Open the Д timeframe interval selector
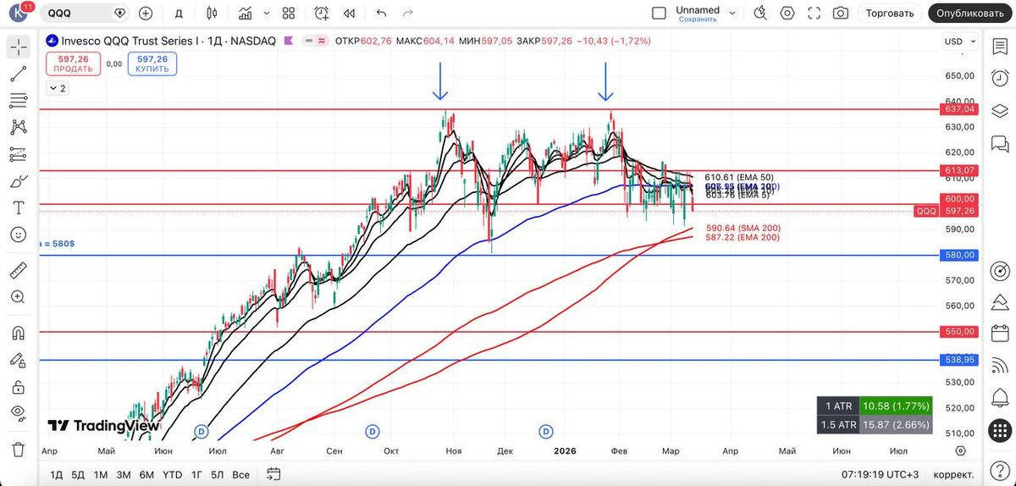Image resolution: width=1016 pixels, height=486 pixels. pyautogui.click(x=179, y=13)
